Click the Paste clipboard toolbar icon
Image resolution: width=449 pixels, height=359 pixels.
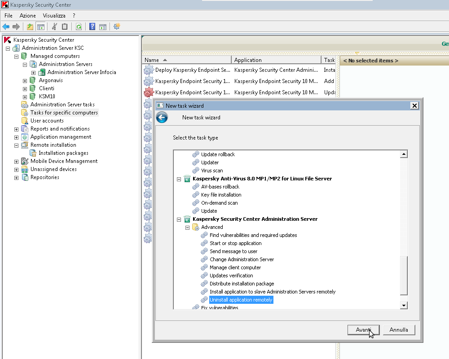click(65, 26)
